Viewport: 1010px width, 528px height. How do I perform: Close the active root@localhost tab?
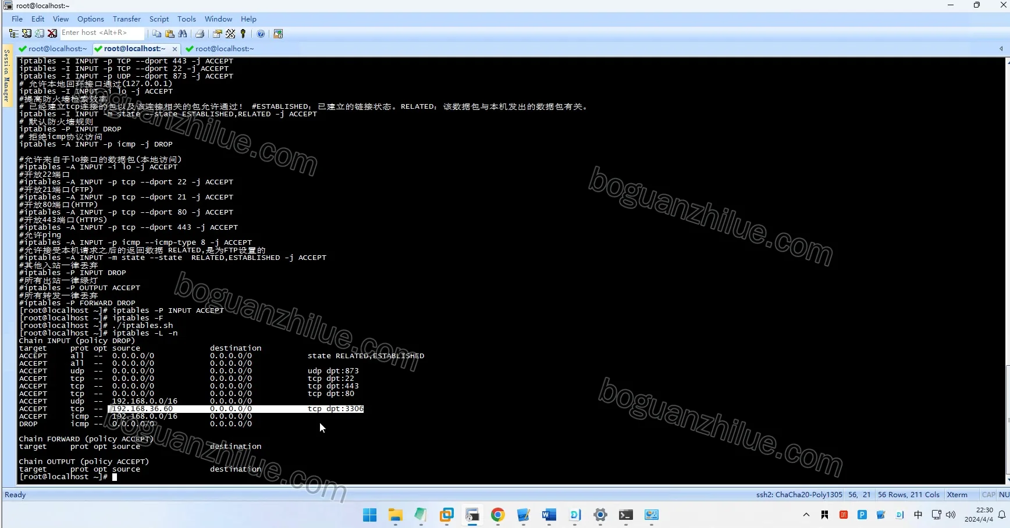[175, 49]
